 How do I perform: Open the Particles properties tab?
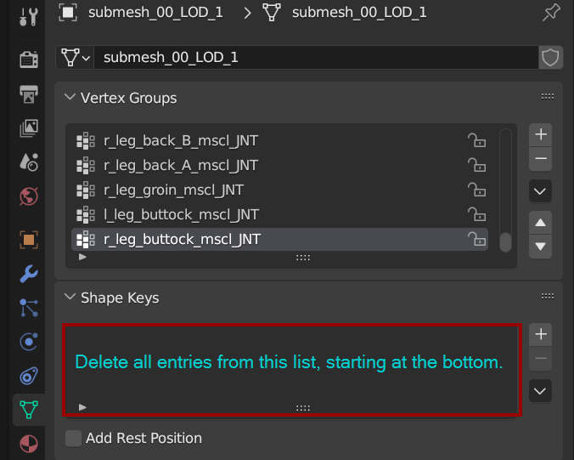coord(28,308)
